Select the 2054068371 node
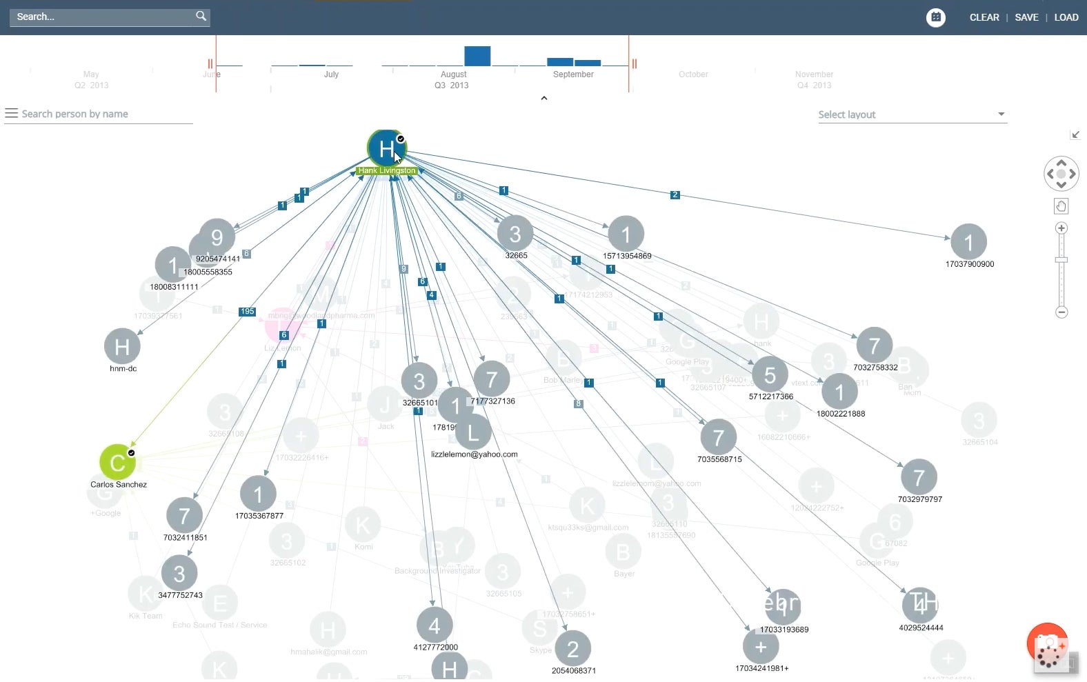 [572, 649]
